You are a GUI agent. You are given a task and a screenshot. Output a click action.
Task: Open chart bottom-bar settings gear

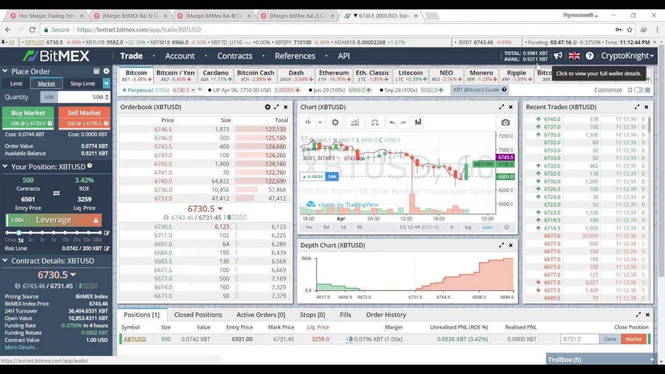coord(507,227)
